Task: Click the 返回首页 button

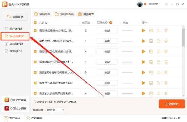Action: pos(15,17)
